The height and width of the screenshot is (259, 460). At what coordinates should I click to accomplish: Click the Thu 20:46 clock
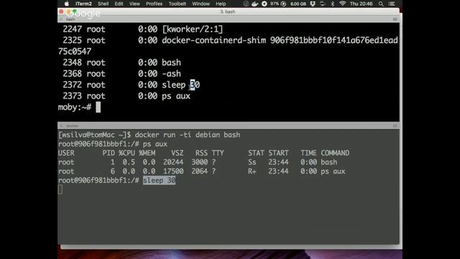361,4
